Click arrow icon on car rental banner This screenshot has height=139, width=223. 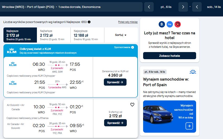[x=189, y=126]
